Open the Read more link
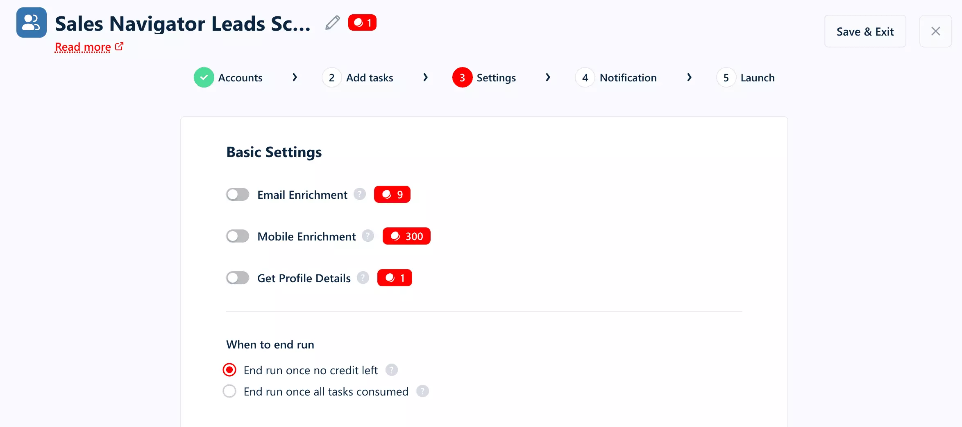 (83, 47)
